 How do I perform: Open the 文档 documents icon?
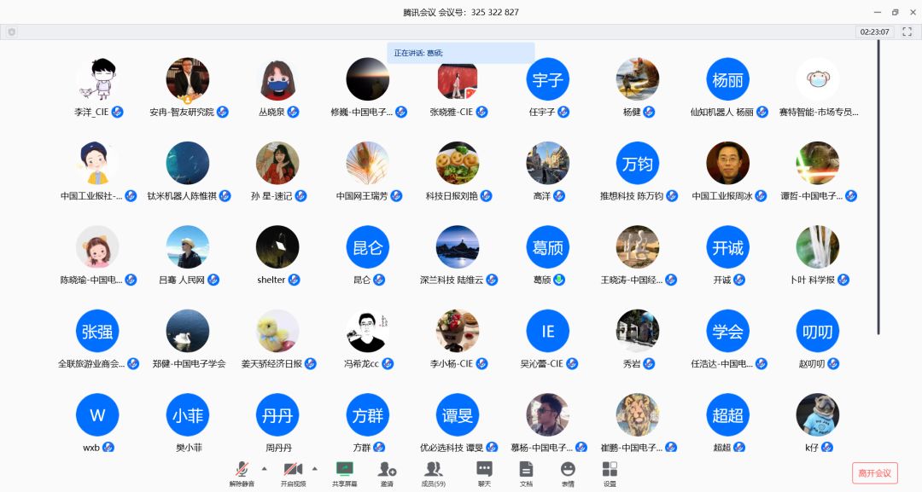tap(526, 470)
